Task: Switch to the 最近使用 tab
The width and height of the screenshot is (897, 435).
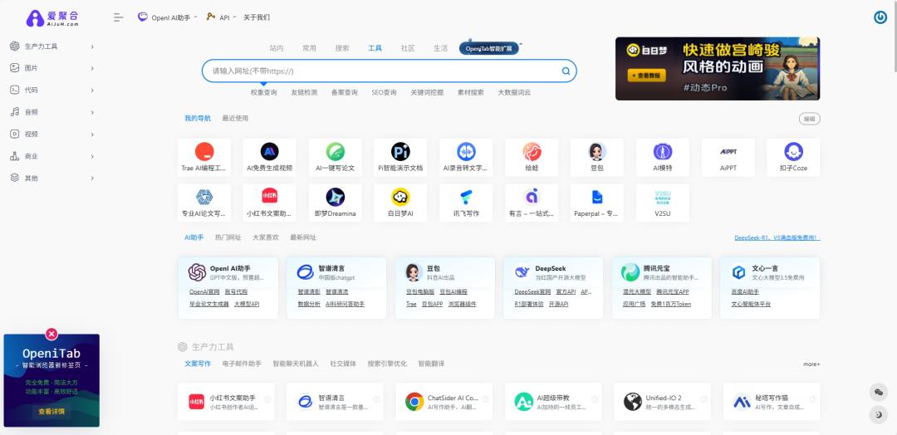Action: 235,119
